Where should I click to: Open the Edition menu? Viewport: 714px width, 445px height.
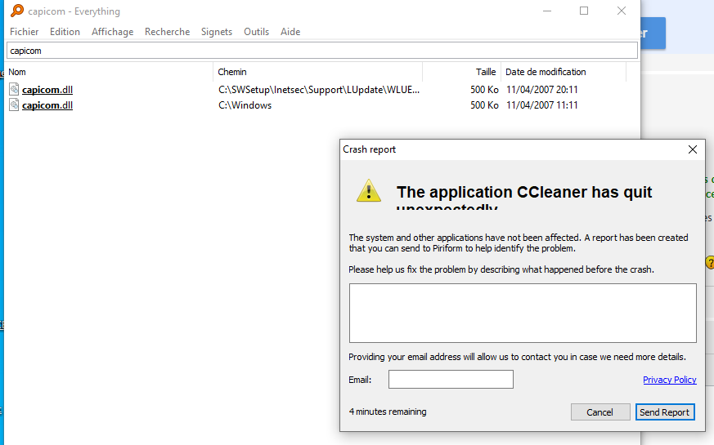tap(65, 32)
